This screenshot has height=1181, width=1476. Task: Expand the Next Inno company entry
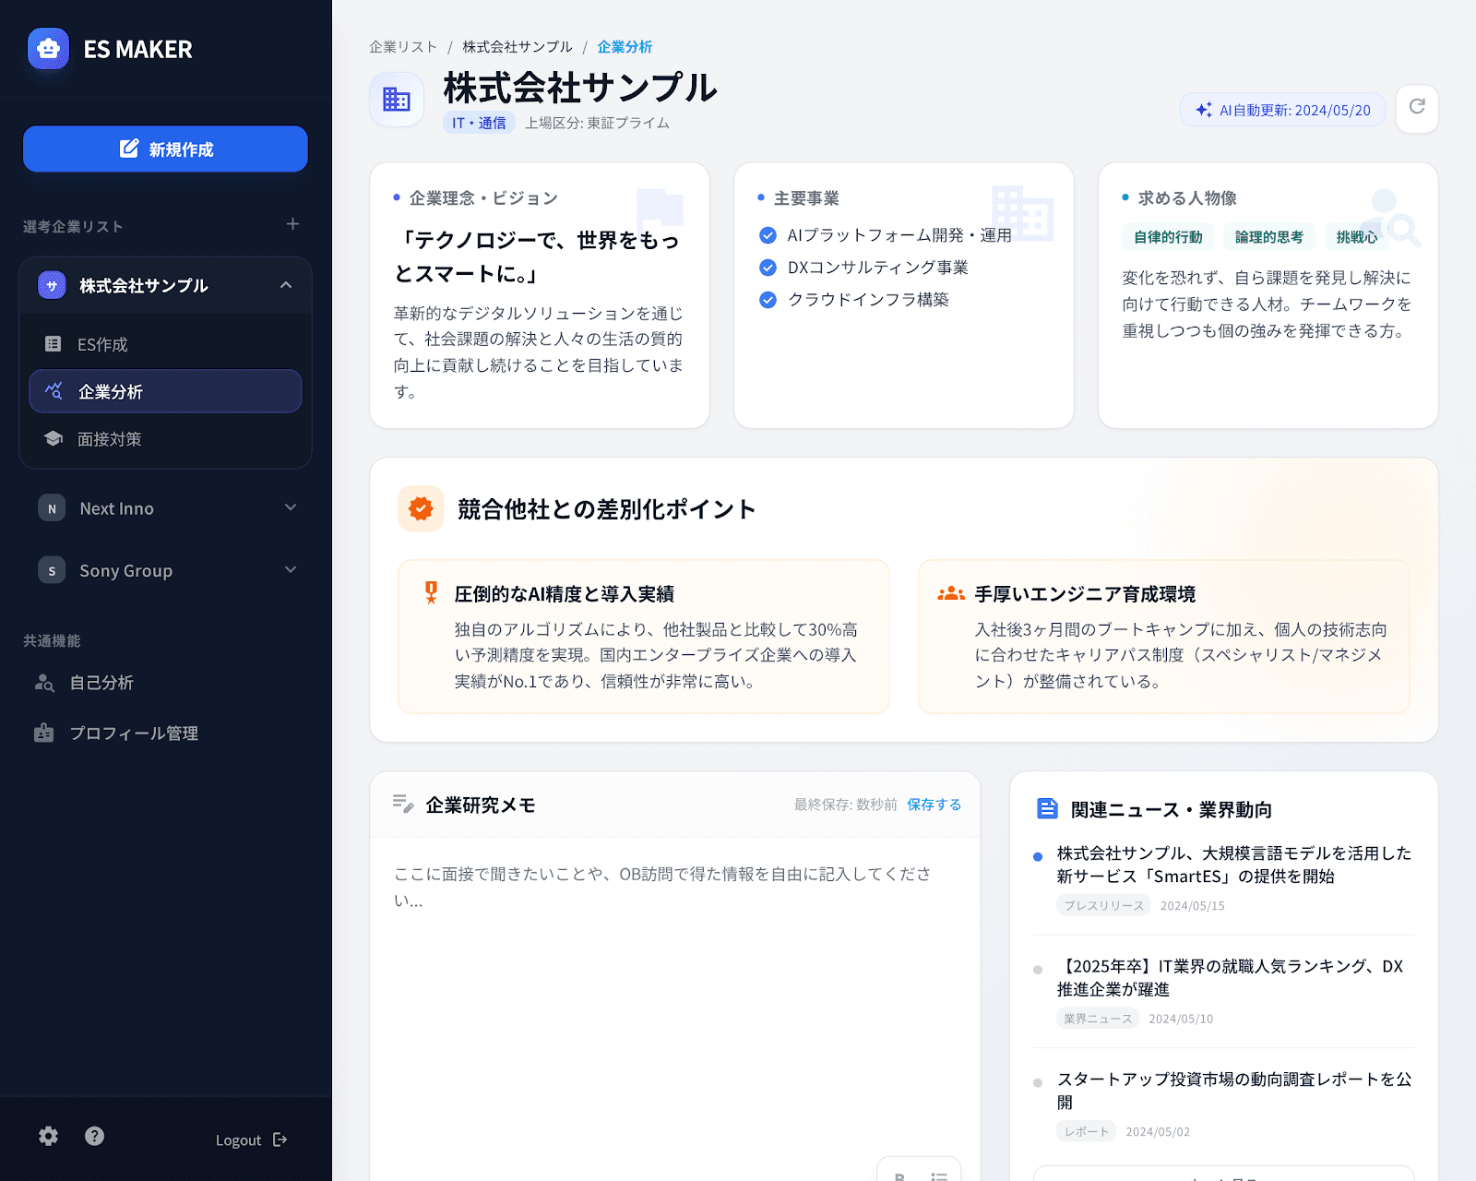[291, 507]
